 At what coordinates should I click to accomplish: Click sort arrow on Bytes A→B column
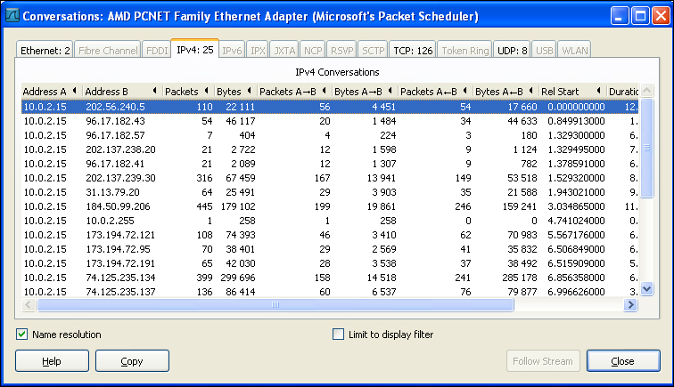(390, 91)
